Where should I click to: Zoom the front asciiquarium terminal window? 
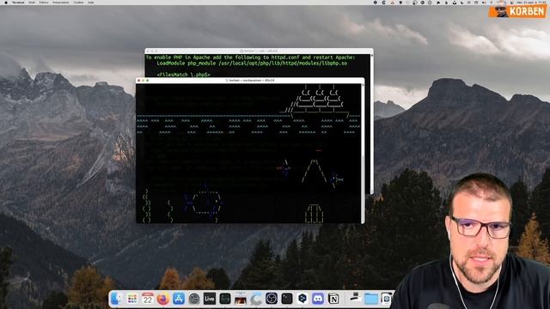coord(147,80)
